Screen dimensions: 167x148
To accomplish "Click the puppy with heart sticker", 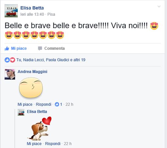I will click(39, 128).
